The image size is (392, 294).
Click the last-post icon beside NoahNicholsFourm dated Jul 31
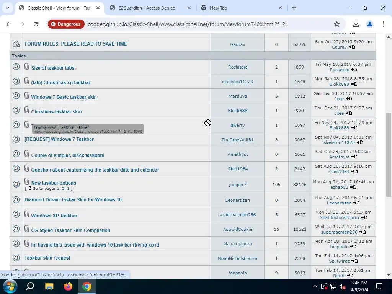coord(364,217)
